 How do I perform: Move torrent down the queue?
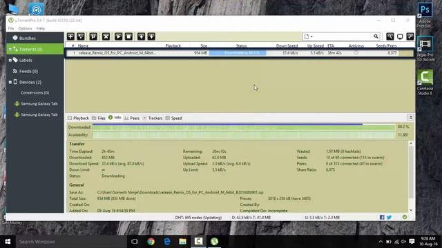pos(151,37)
